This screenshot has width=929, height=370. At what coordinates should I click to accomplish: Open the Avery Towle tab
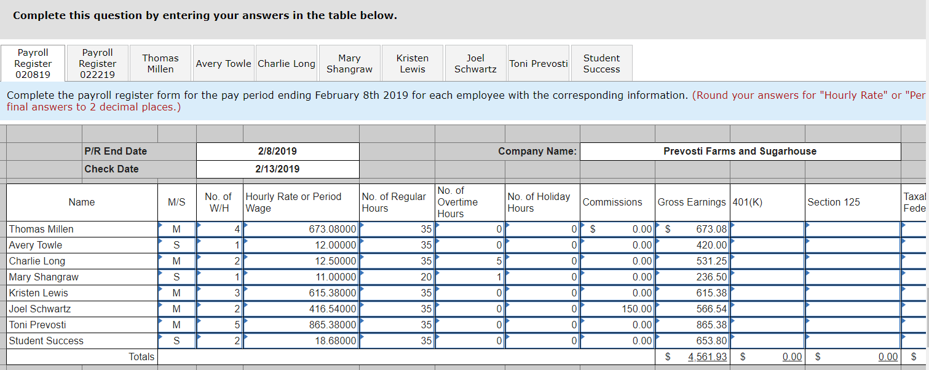tap(223, 63)
